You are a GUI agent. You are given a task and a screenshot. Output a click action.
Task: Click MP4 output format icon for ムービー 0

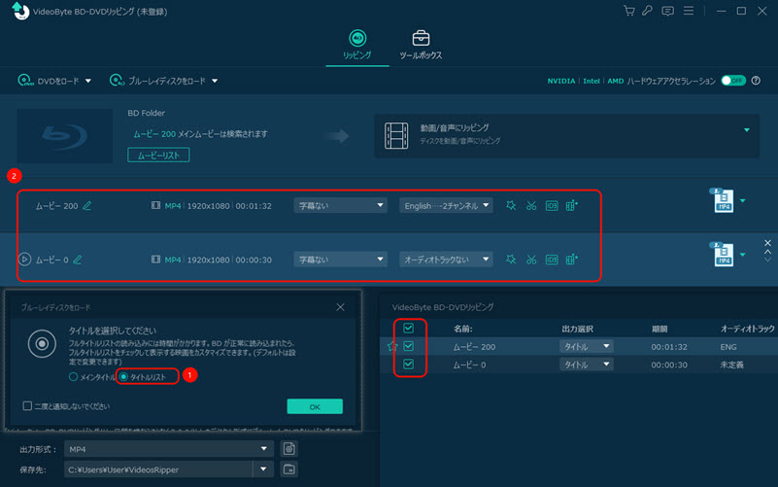coord(724,254)
